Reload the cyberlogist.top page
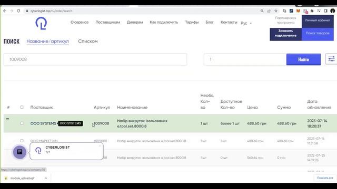Image resolution: width=337 pixels, height=189 pixels. point(18,10)
